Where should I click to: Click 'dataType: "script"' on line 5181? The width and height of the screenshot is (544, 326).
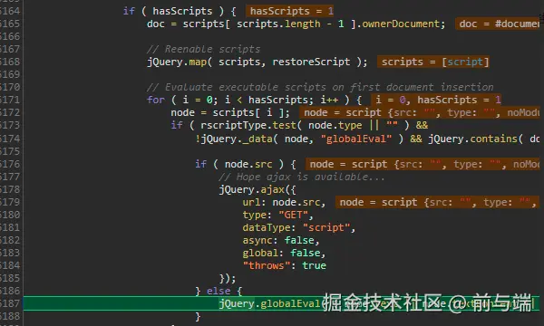(296, 227)
